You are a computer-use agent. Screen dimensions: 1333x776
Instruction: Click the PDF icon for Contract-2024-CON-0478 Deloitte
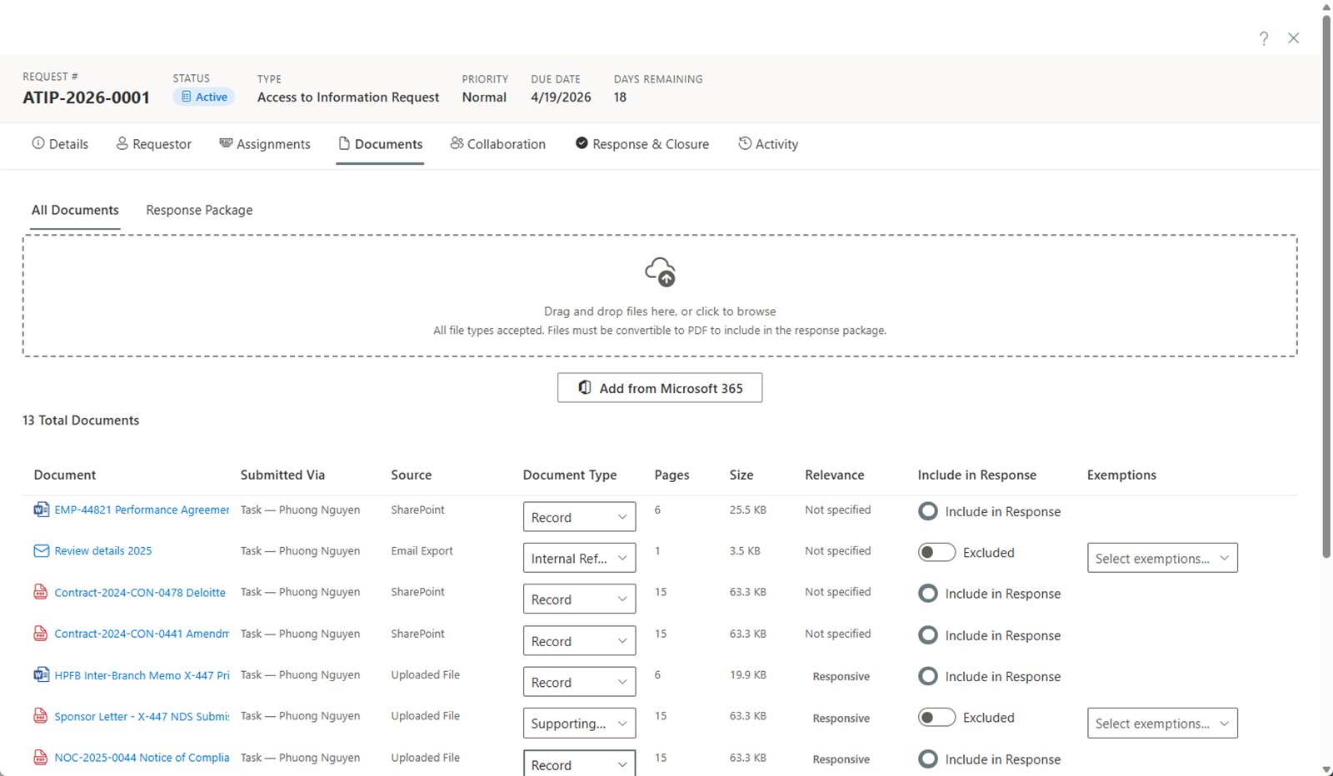click(41, 592)
